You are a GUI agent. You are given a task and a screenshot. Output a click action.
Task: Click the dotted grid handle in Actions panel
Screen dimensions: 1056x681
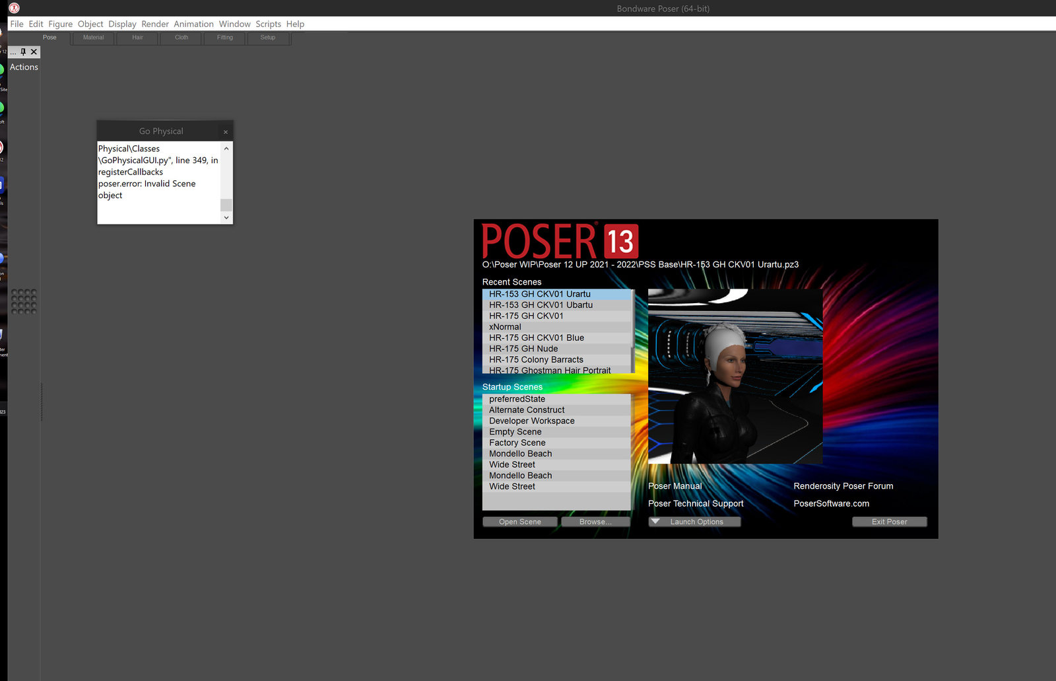pyautogui.click(x=24, y=301)
